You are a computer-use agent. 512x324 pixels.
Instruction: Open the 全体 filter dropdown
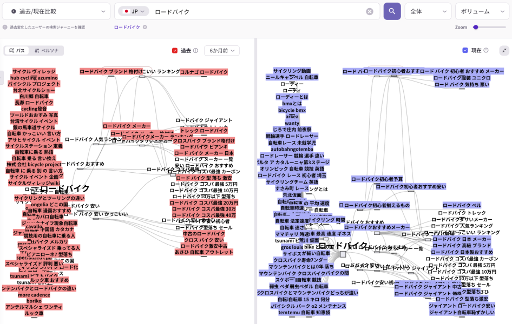coord(428,11)
